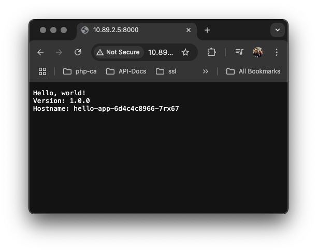Open the All Bookmarks folder
The width and height of the screenshot is (317, 252).
[x=253, y=71]
